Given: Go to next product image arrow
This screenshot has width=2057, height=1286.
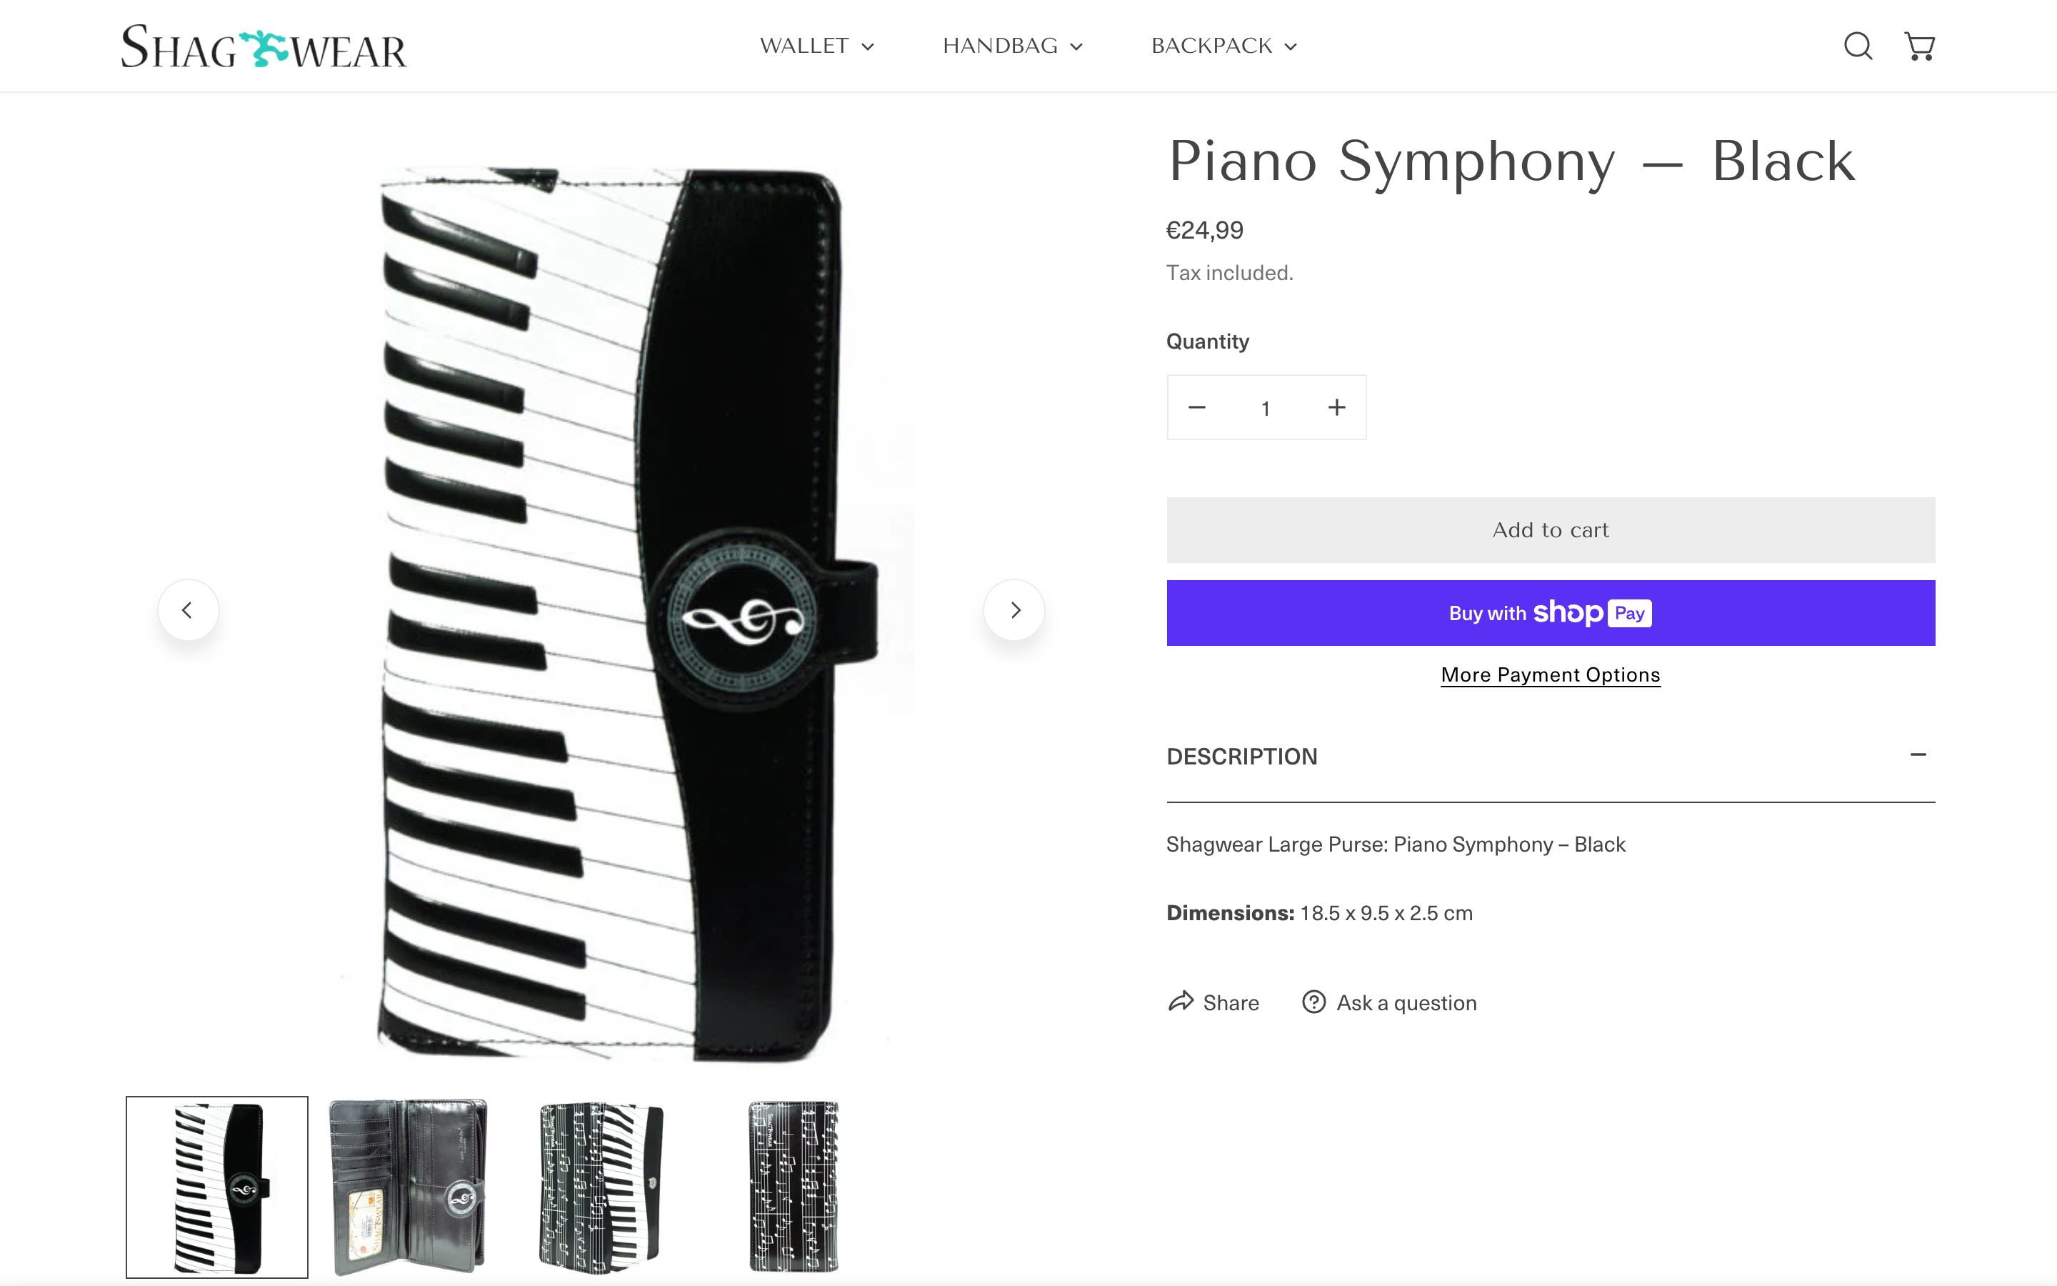Looking at the screenshot, I should pyautogui.click(x=1014, y=610).
